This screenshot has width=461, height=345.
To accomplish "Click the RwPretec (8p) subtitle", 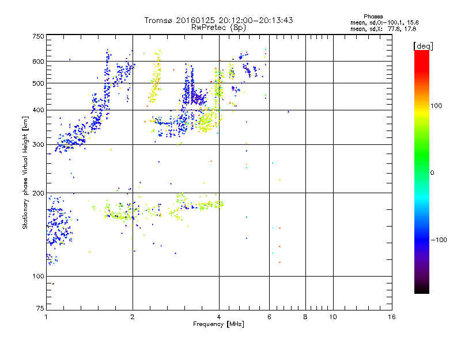I will [x=218, y=28].
